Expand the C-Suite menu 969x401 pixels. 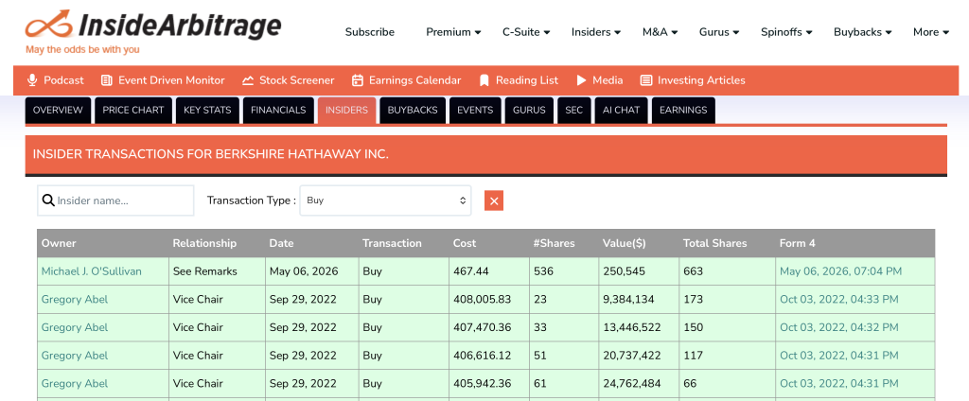pos(526,32)
